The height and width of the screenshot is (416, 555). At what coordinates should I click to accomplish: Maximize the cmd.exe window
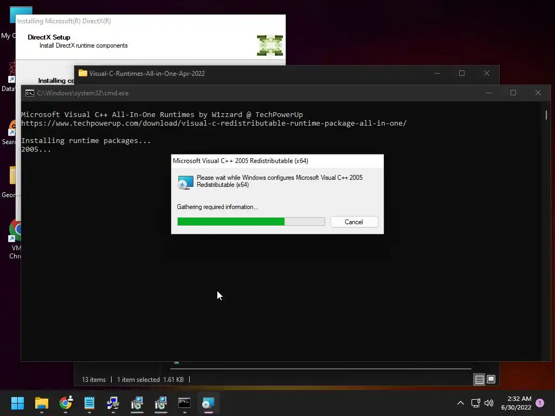tap(513, 93)
